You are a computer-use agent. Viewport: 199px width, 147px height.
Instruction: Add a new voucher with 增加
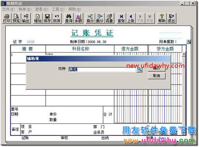click(38, 18)
